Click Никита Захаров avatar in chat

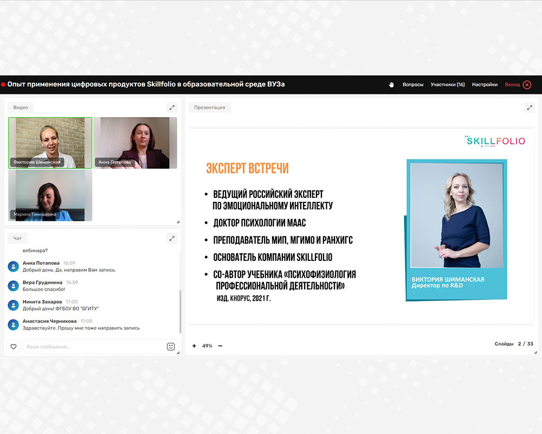pyautogui.click(x=13, y=305)
